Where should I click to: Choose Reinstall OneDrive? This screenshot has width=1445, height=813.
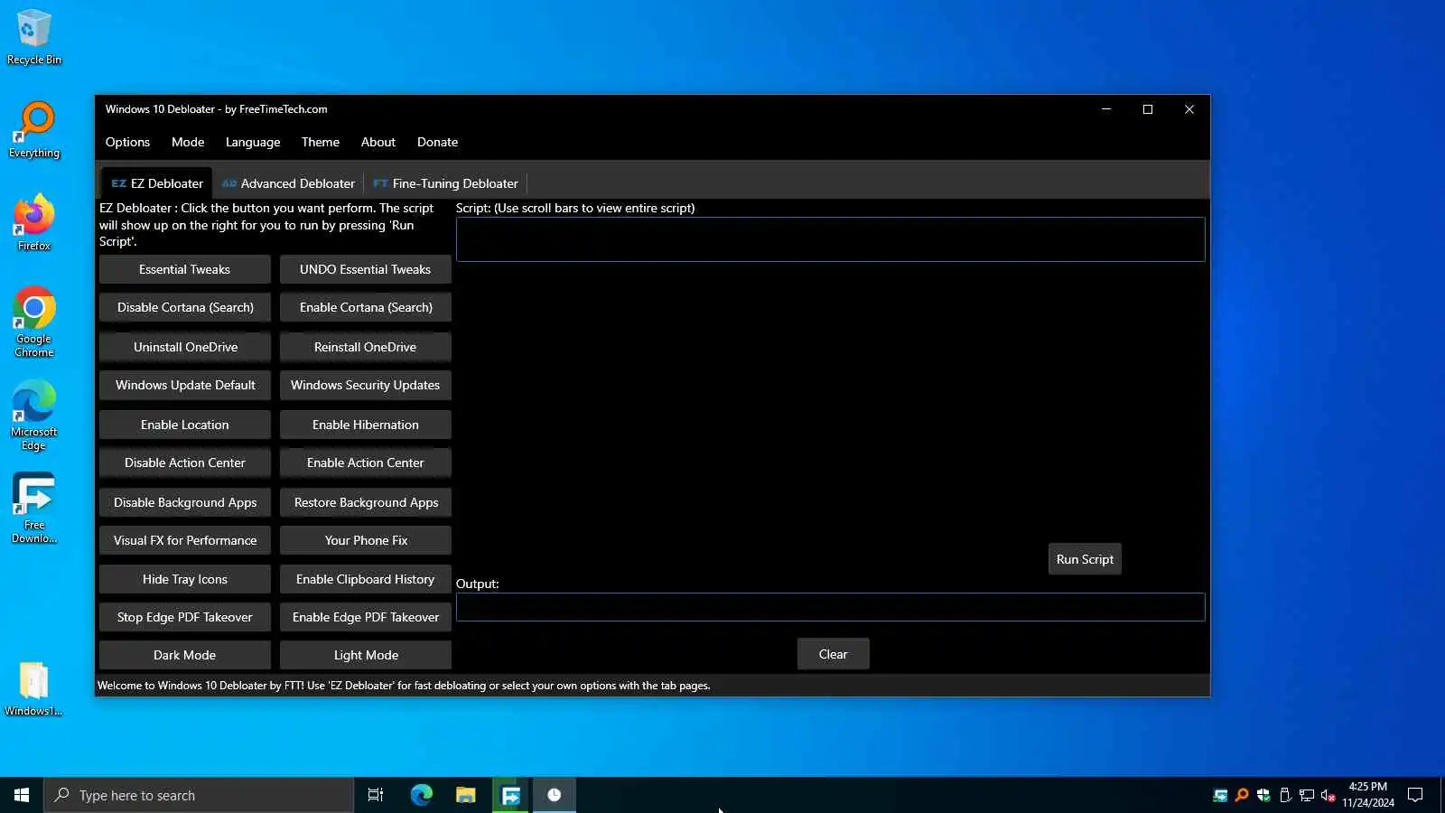tap(366, 347)
